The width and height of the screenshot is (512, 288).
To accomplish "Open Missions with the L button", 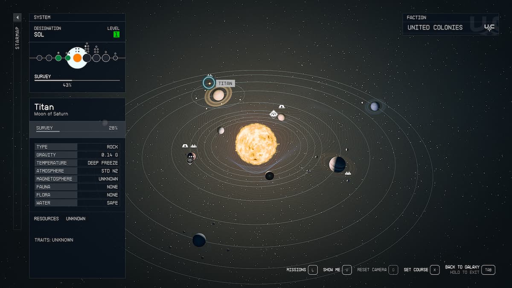I will click(x=313, y=270).
